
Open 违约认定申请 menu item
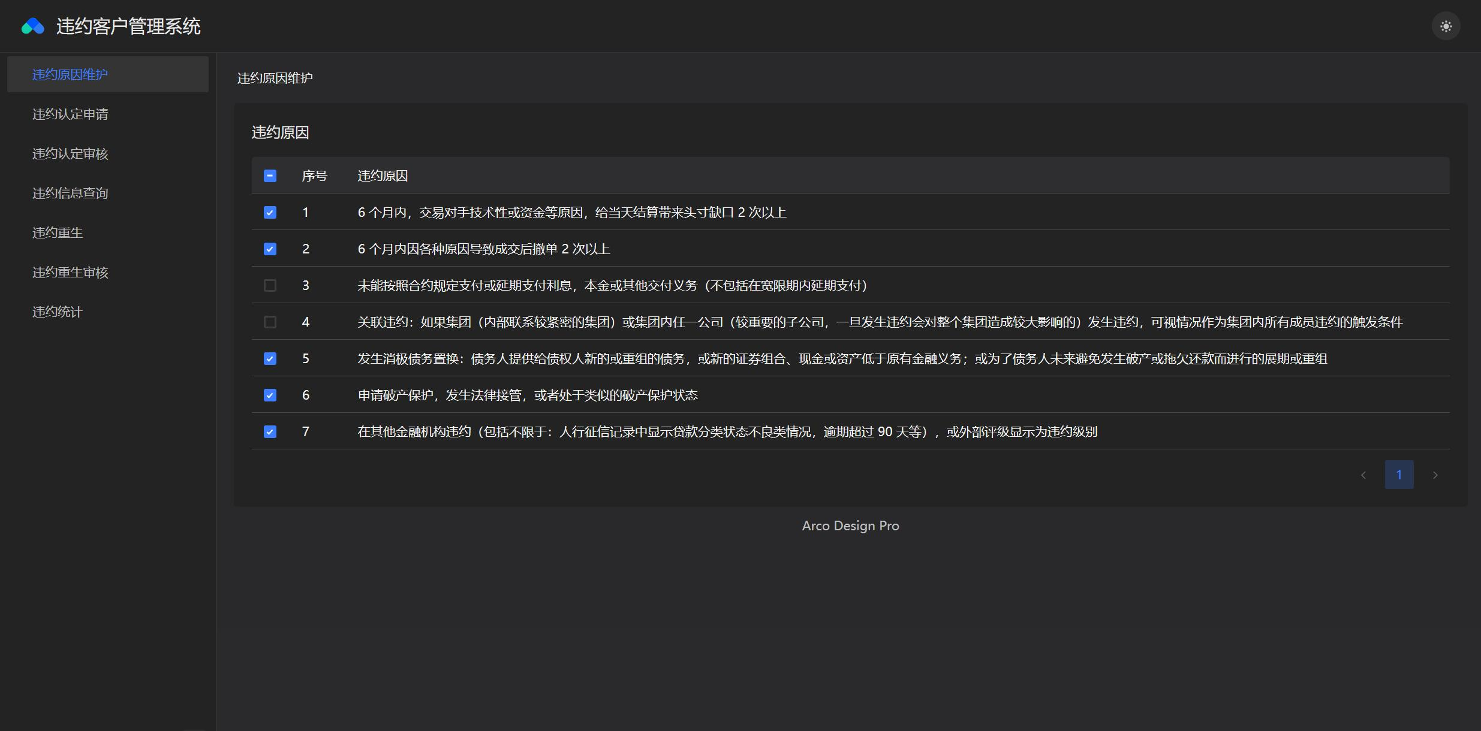70,114
